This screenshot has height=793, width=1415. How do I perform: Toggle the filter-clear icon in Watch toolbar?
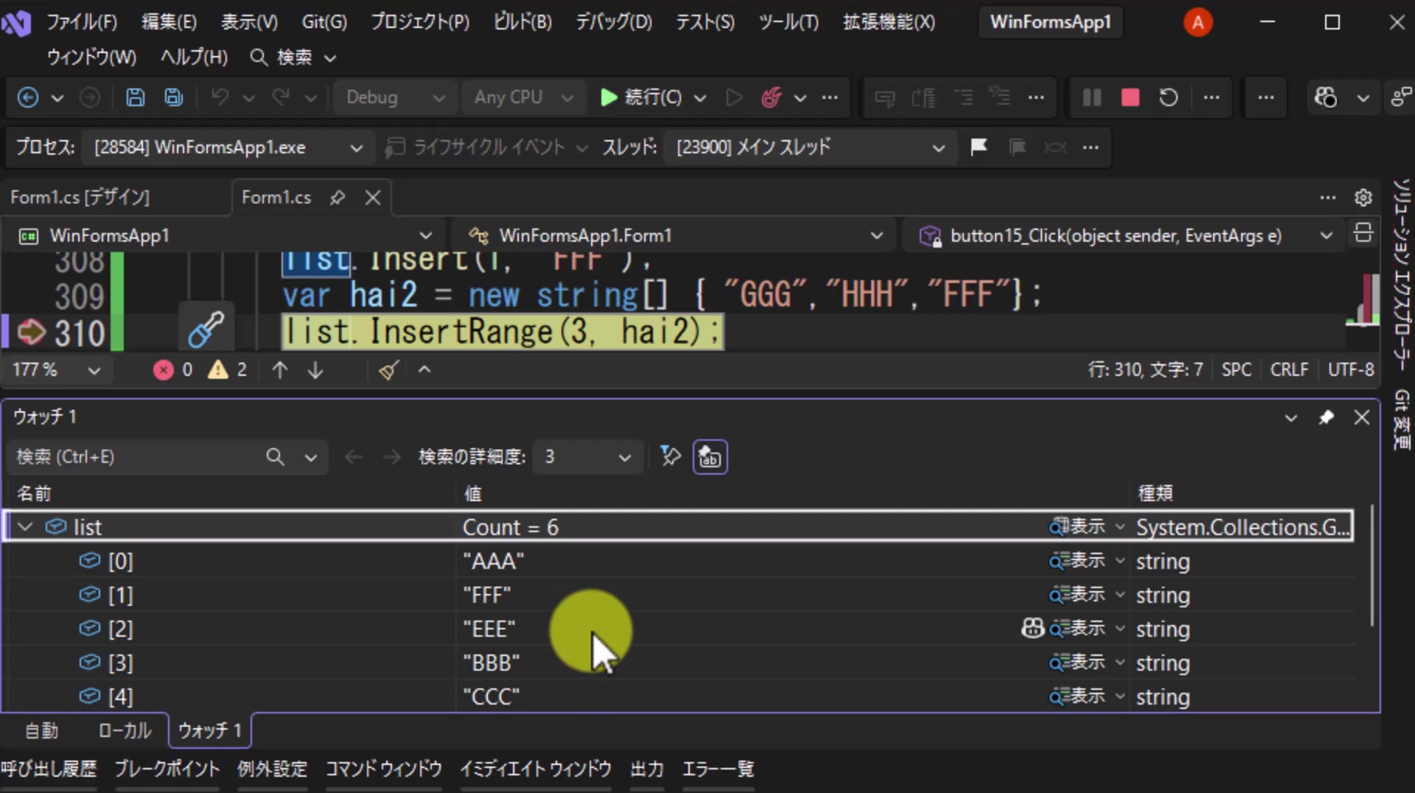click(670, 457)
